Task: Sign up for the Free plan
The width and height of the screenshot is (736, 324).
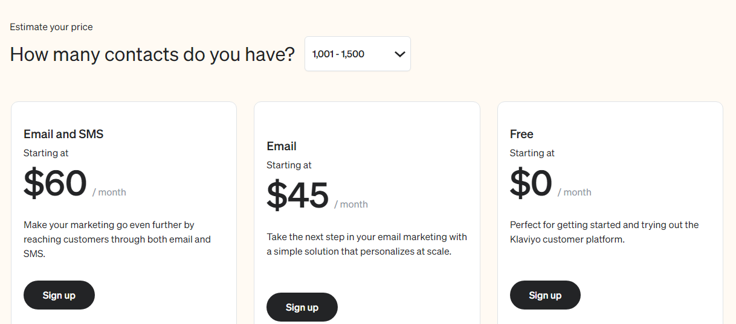Action: click(x=545, y=295)
